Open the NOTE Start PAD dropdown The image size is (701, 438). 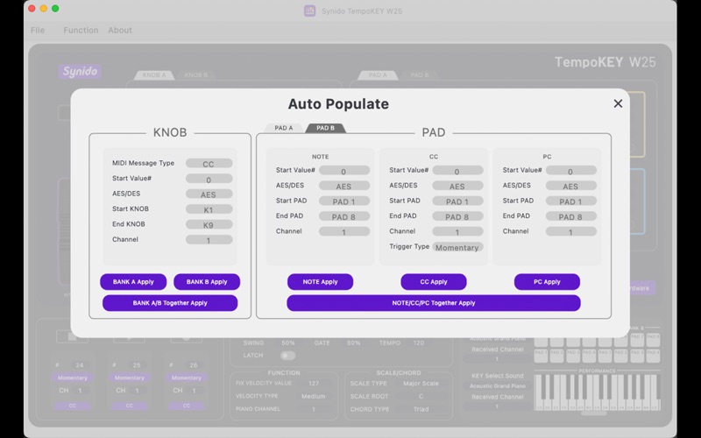pos(344,201)
